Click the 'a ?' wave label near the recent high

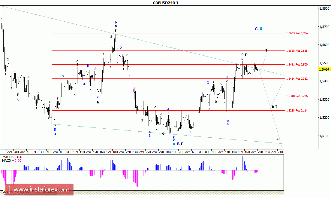click(244, 54)
